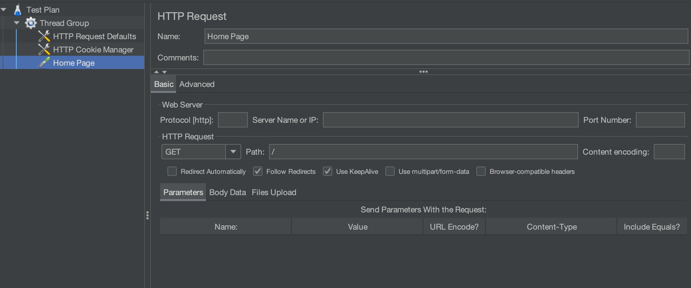This screenshot has height=288, width=691.
Task: Click the down arrow expand control
Action: click(164, 72)
